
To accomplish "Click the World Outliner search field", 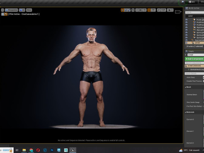I will [195, 12].
